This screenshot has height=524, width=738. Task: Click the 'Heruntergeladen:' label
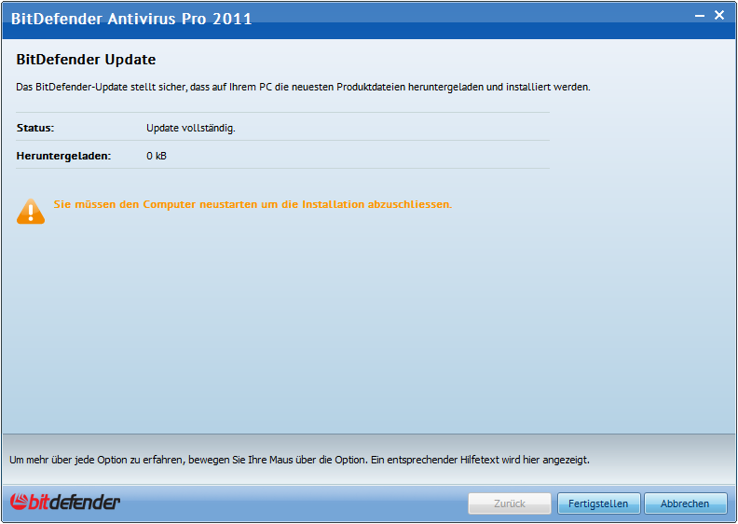pos(63,156)
